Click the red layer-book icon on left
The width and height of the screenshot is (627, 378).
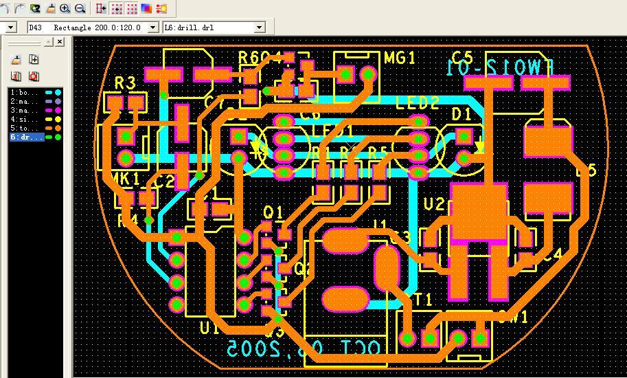tap(16, 76)
